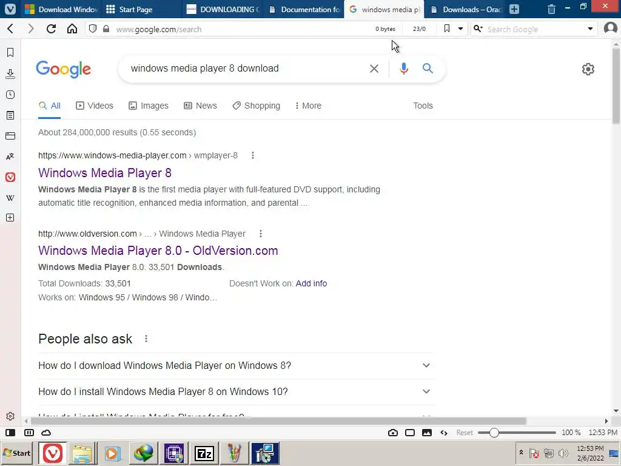621x466 pixels.
Task: Click the Windows Start button
Action: 17,453
